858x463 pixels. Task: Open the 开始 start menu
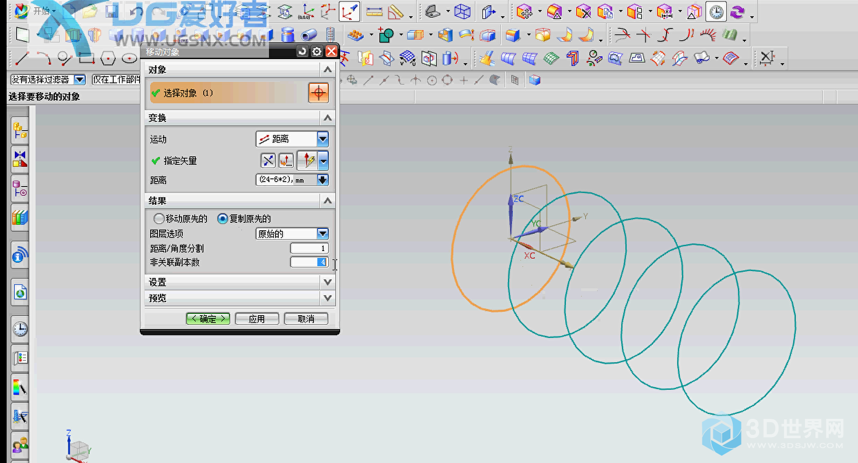click(36, 10)
